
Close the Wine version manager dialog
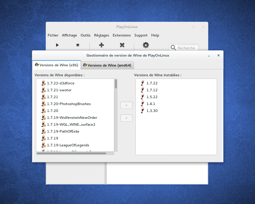(x=219, y=55)
